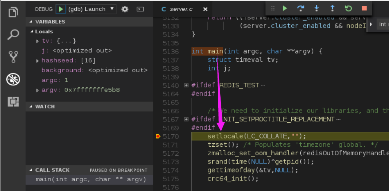Open the (gdb) Launch configuration dropdown
Viewport: 389px width, 191px height.
91,9
